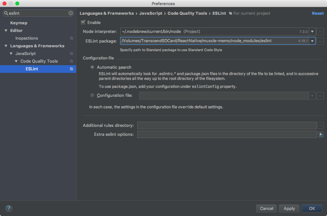Expand the Extra eslint options field

click(321, 135)
